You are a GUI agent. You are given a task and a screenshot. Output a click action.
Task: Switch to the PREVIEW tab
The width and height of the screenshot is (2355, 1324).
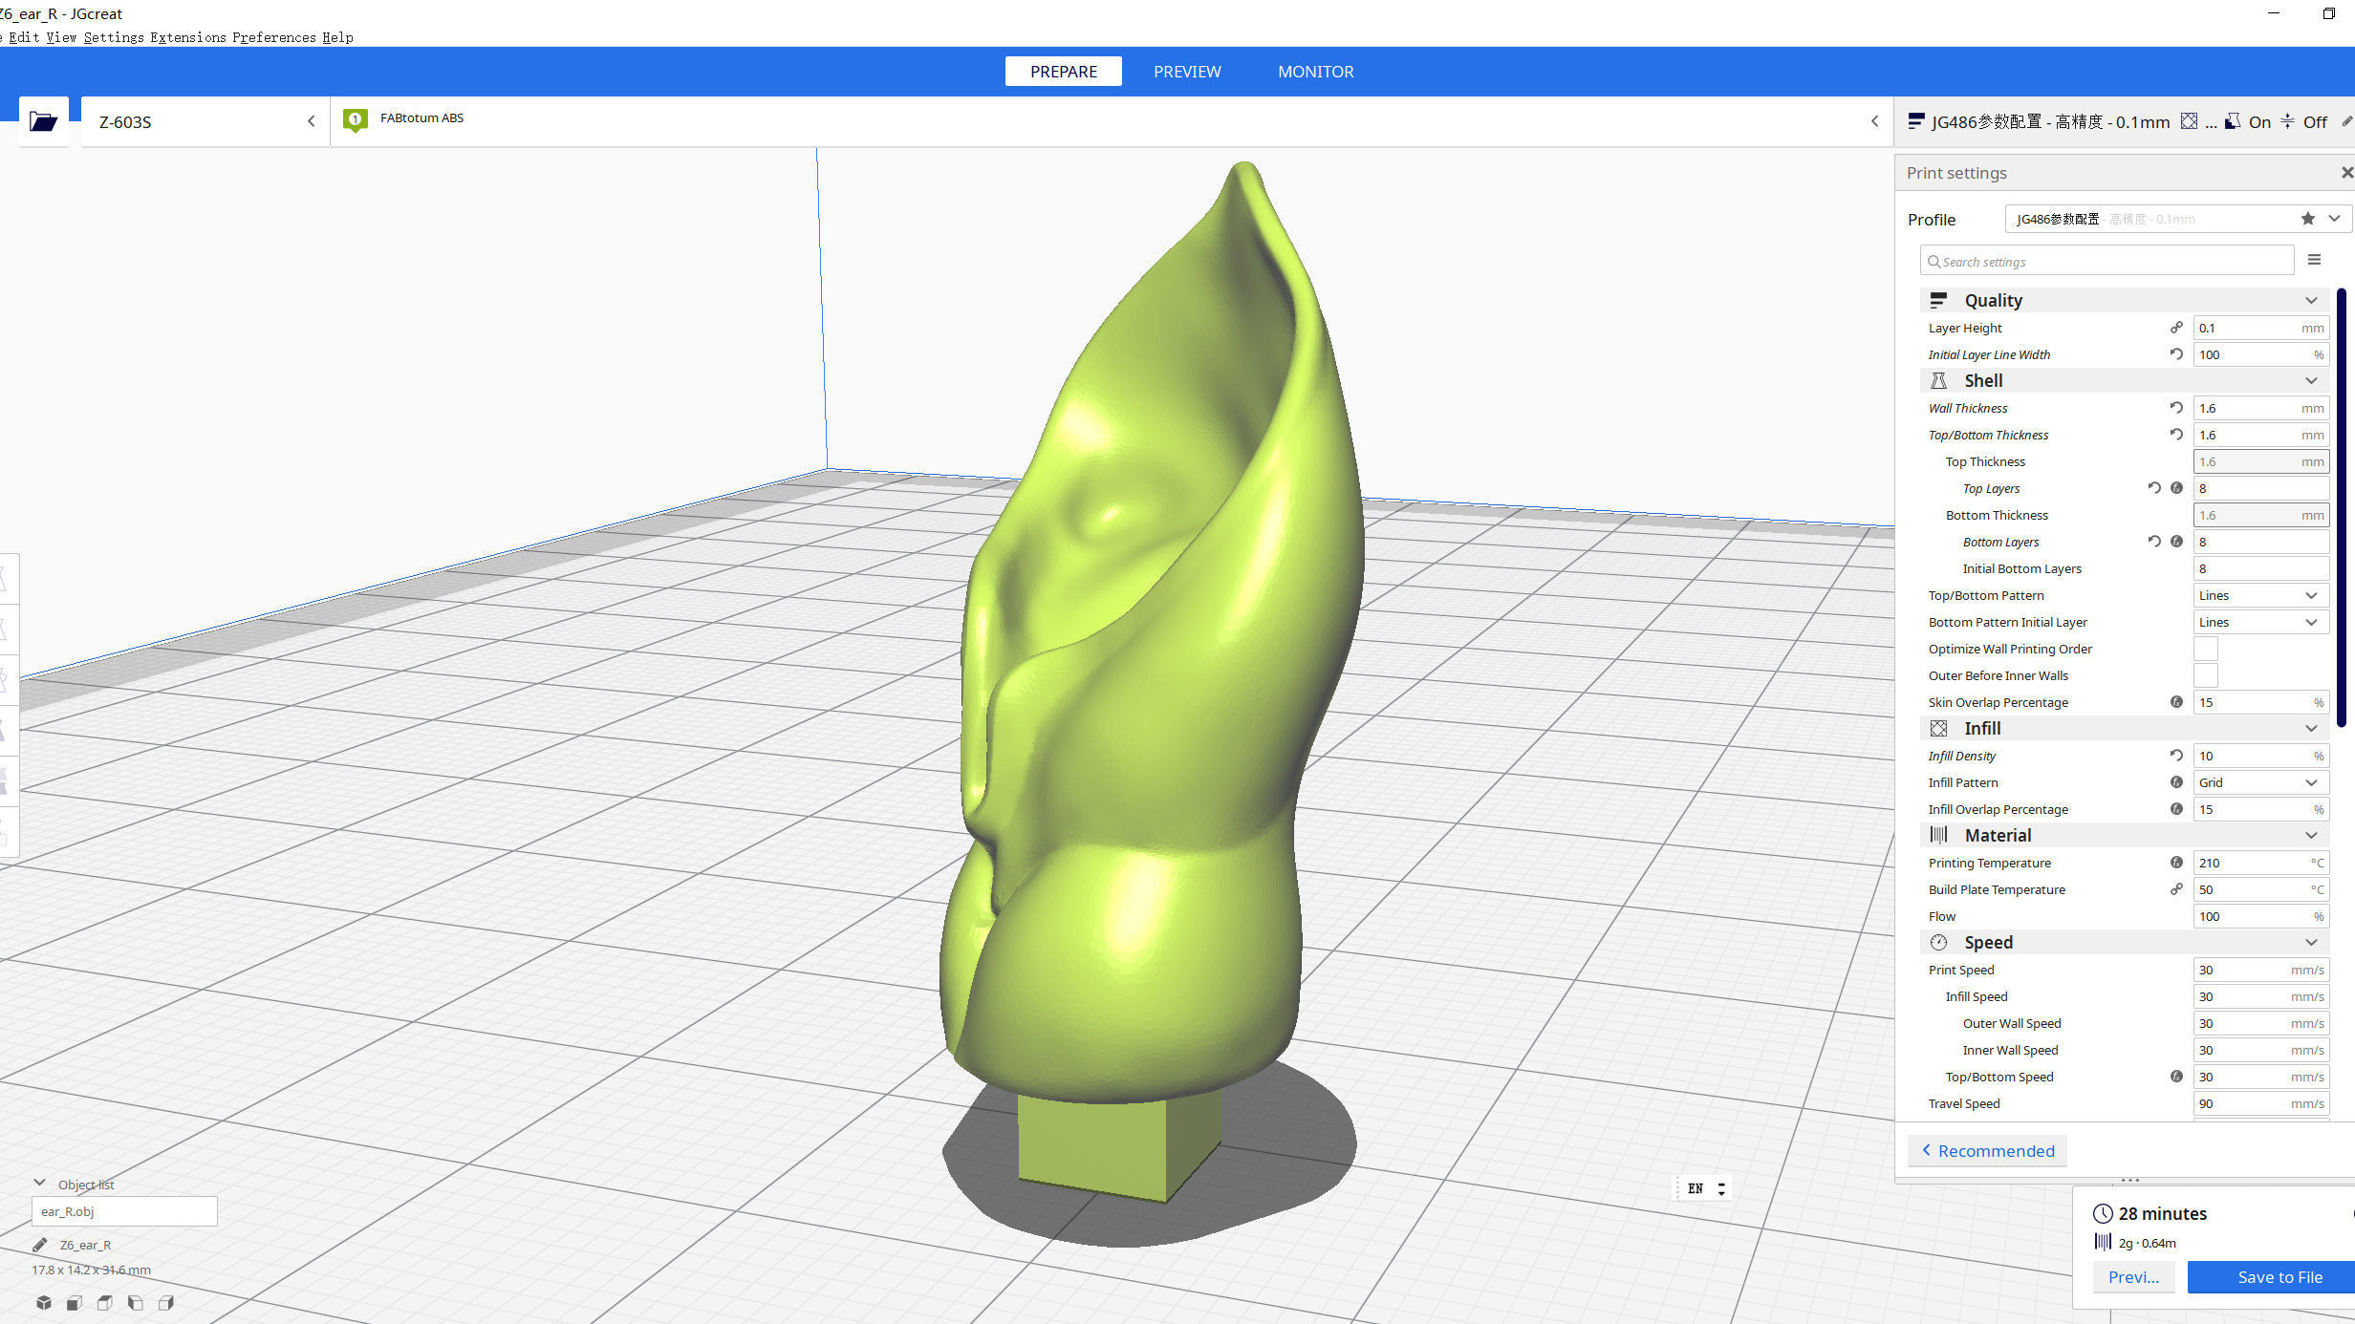tap(1186, 72)
